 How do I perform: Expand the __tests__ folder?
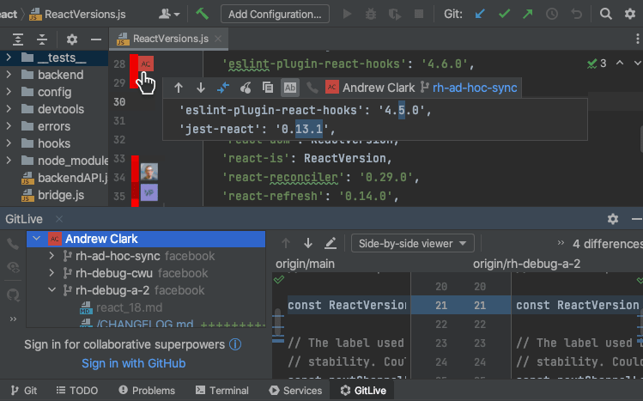(9, 58)
